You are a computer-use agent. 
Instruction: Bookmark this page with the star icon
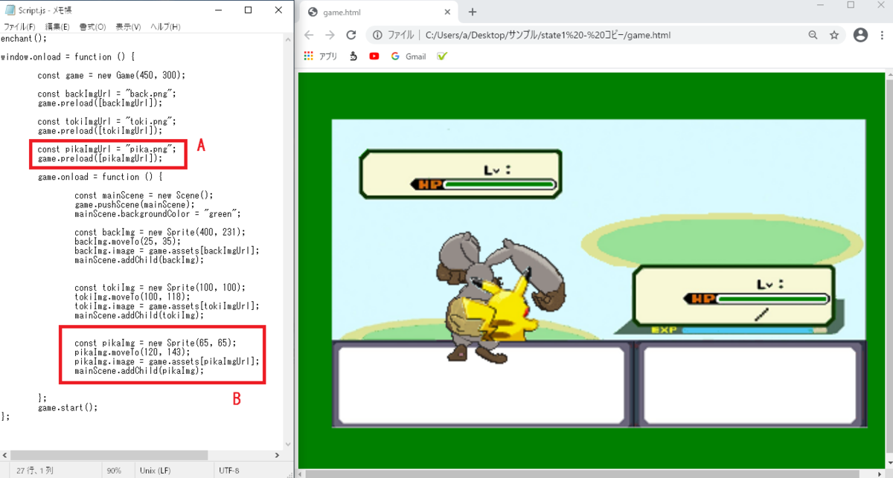[834, 35]
